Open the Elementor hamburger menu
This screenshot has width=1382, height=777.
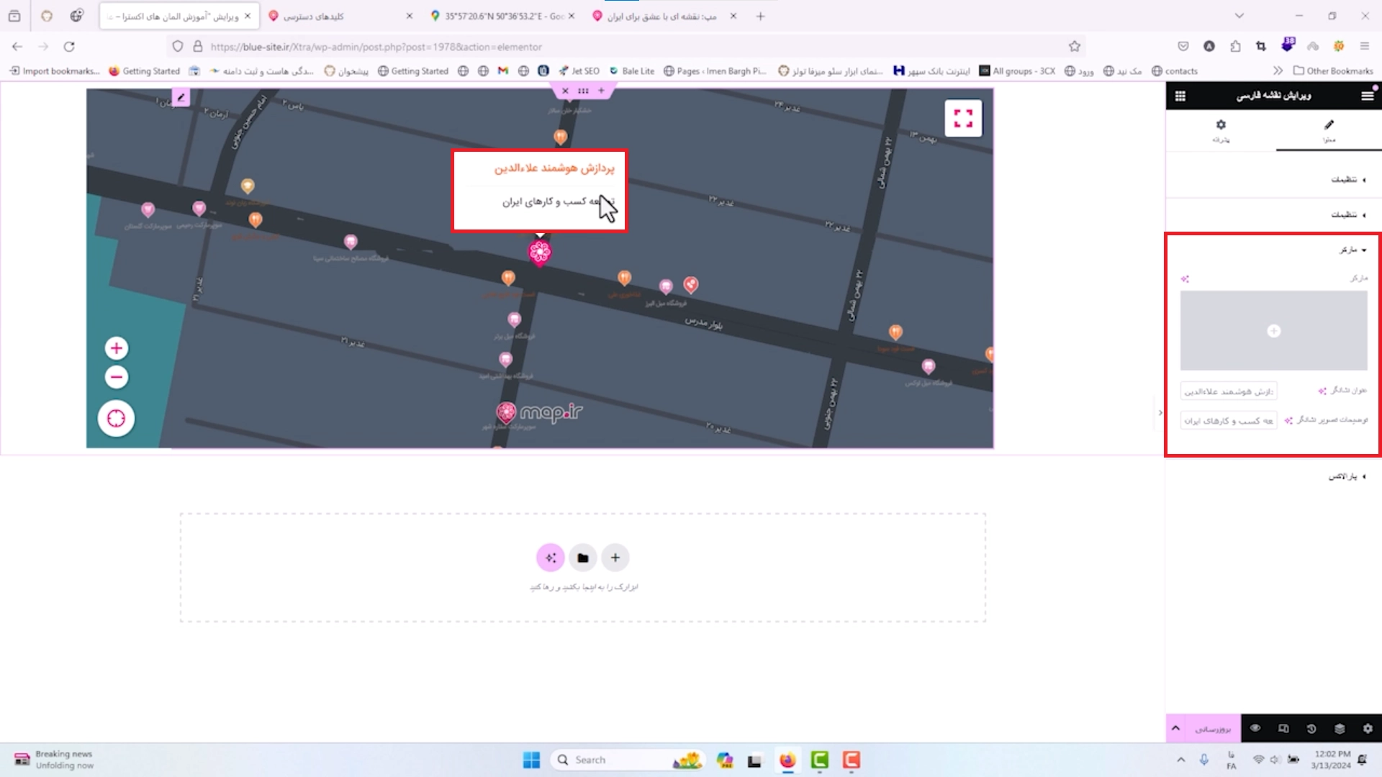pyautogui.click(x=1367, y=96)
